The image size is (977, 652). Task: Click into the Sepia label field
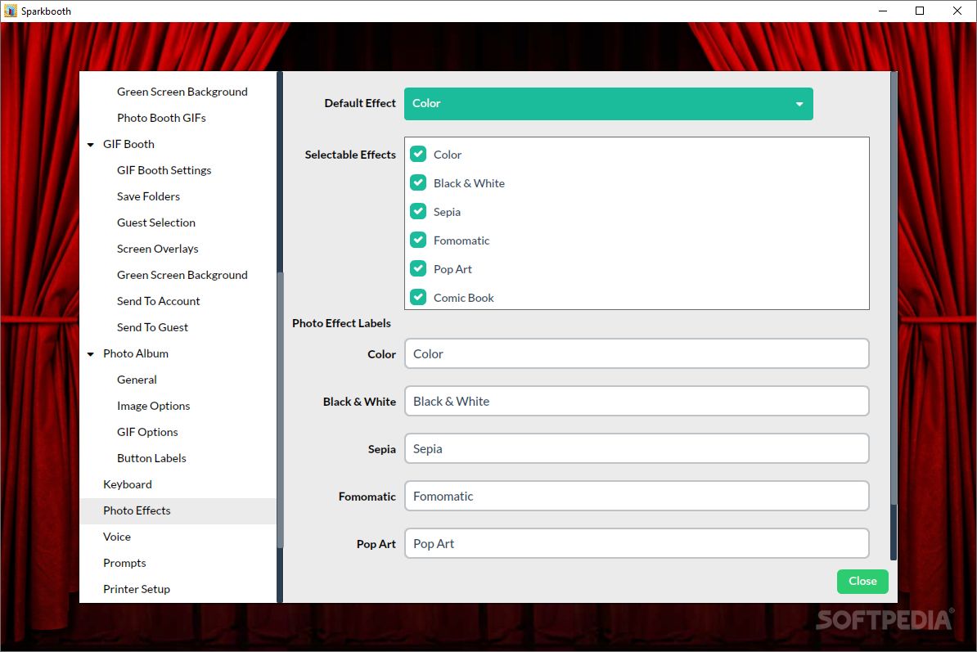(x=636, y=448)
